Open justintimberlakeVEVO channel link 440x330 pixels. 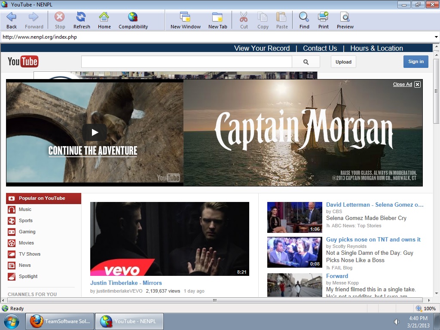(x=119, y=291)
